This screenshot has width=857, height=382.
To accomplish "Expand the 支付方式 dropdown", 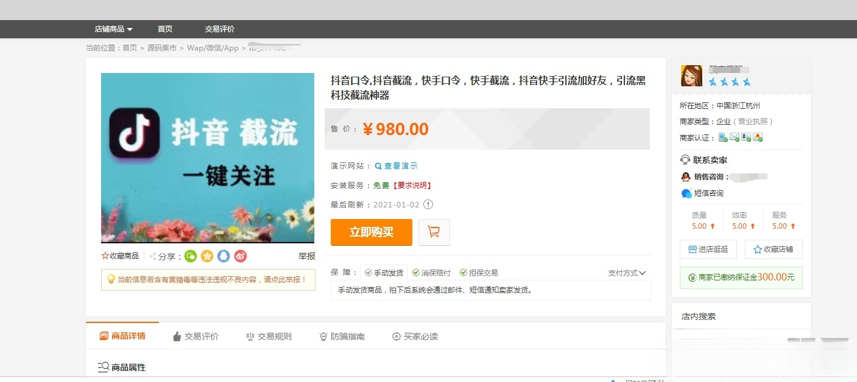I will click(x=627, y=273).
